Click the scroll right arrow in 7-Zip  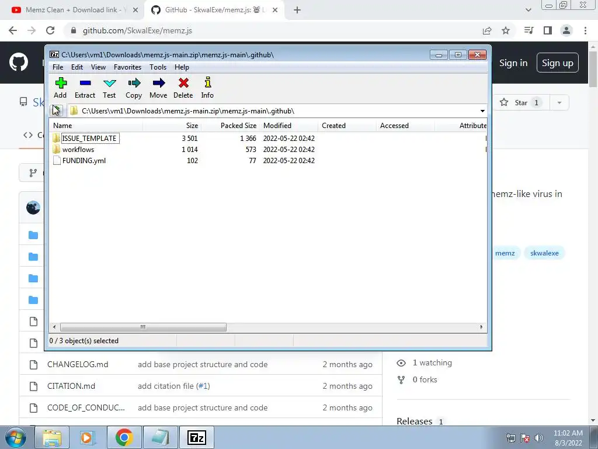[x=481, y=327]
